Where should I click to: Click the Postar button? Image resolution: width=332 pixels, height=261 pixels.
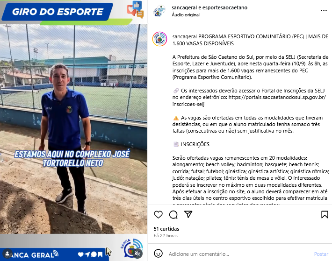(321, 254)
